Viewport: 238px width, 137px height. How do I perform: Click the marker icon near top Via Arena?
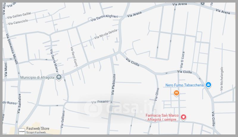tap(202, 3)
